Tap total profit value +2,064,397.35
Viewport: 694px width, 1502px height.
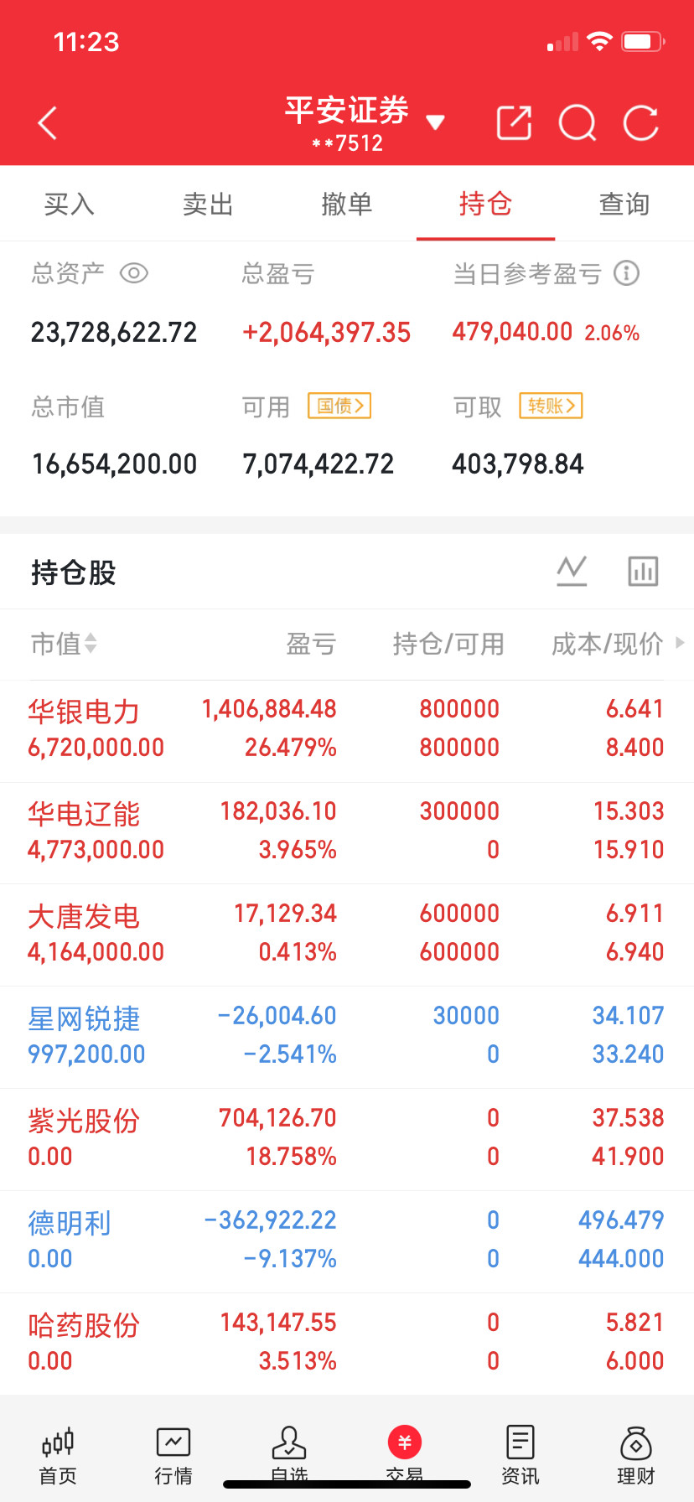[327, 333]
